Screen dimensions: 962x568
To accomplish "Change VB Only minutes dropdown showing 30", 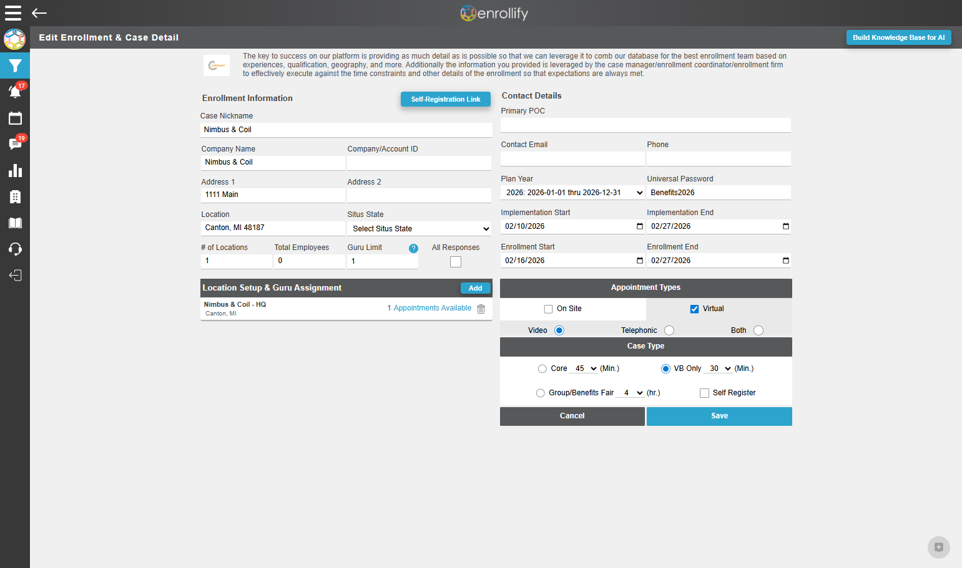I will tap(718, 368).
